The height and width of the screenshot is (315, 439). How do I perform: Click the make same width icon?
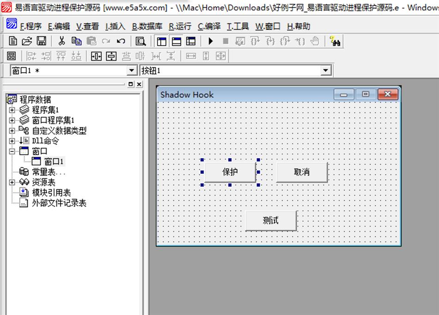191,56
